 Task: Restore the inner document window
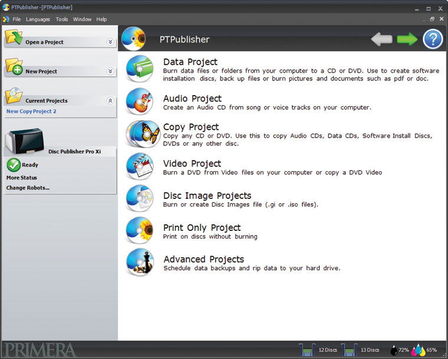coord(432,19)
